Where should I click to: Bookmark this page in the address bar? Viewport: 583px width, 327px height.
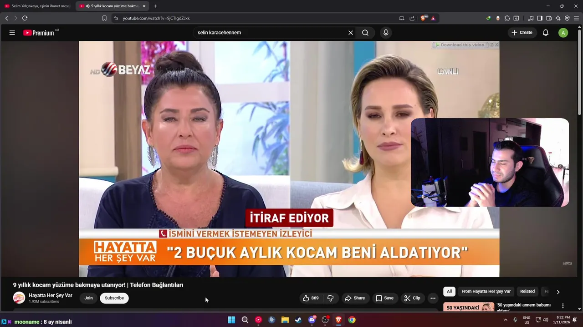point(104,18)
